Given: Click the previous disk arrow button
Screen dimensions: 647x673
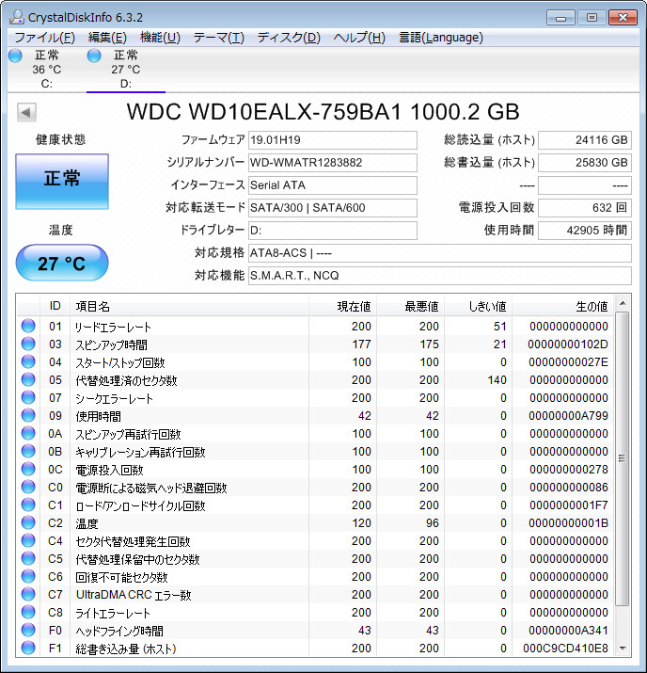Looking at the screenshot, I should (26, 113).
